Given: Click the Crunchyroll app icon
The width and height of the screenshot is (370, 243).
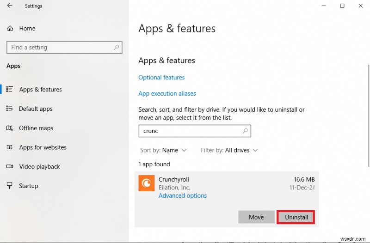Looking at the screenshot, I should tap(147, 183).
